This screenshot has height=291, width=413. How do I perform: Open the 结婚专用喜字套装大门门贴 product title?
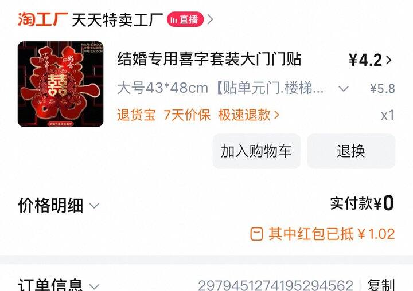[209, 59]
